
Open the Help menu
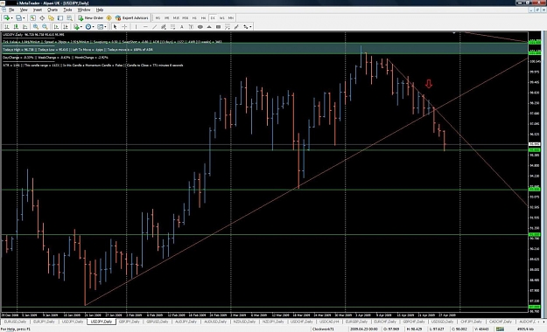pyautogui.click(x=100, y=10)
